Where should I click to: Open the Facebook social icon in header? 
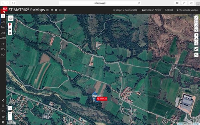point(47,10)
